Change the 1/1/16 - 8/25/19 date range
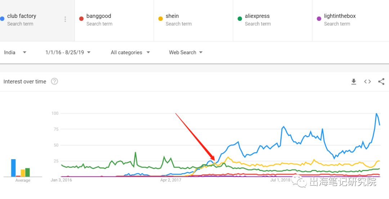 68,52
